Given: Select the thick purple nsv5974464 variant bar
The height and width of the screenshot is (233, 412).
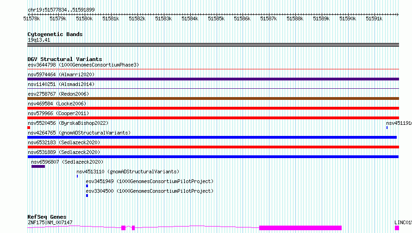Looking at the screenshot, I should click(x=213, y=79).
